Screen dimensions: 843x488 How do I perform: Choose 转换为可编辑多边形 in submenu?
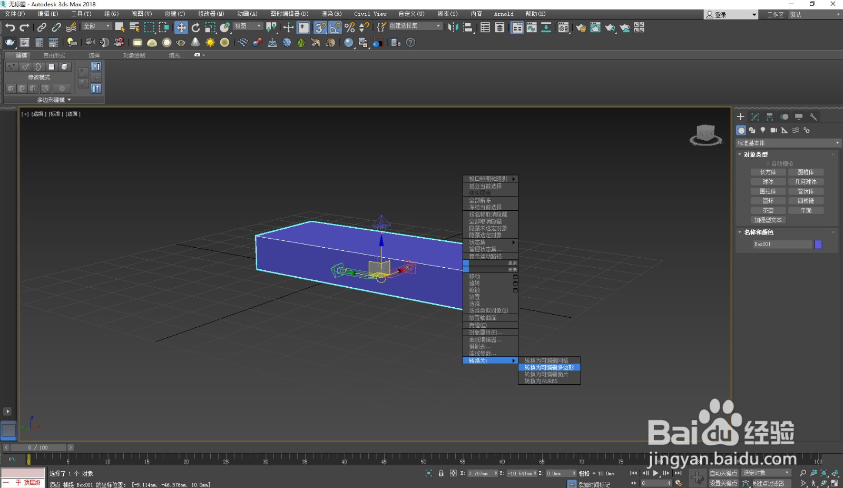click(x=549, y=367)
